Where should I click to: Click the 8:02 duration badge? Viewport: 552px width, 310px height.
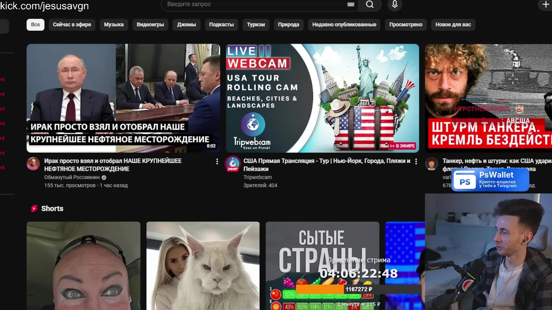click(x=211, y=146)
